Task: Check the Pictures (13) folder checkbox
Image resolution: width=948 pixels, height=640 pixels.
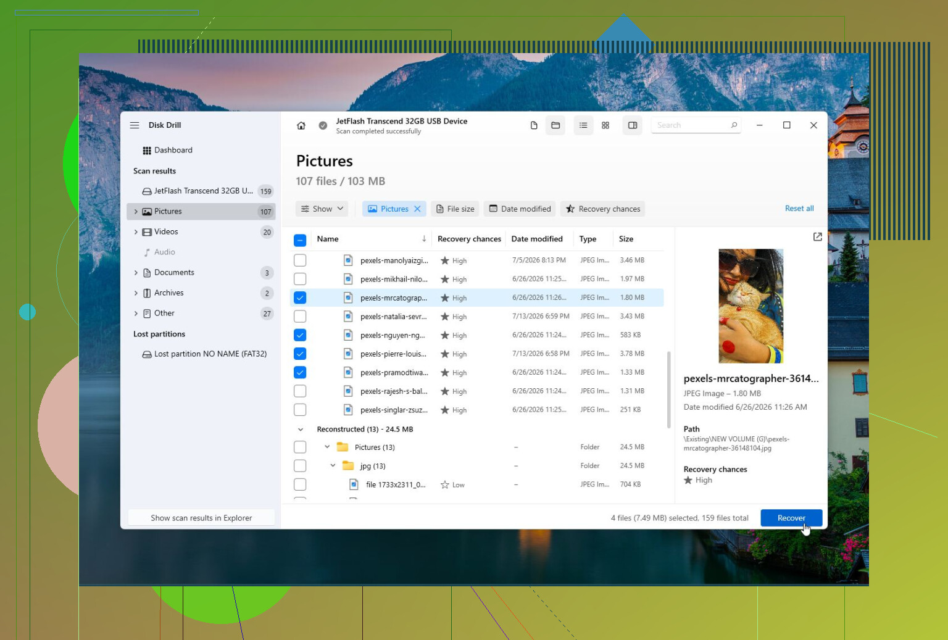Action: (x=300, y=447)
